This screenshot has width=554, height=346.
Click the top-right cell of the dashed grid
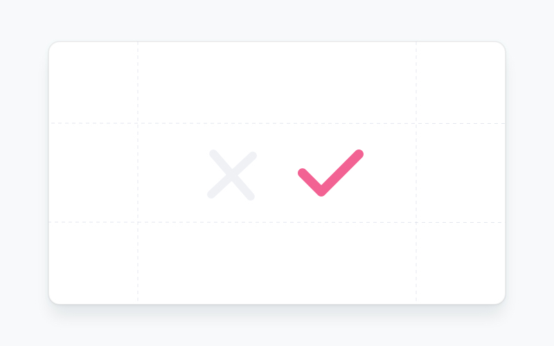click(x=461, y=83)
